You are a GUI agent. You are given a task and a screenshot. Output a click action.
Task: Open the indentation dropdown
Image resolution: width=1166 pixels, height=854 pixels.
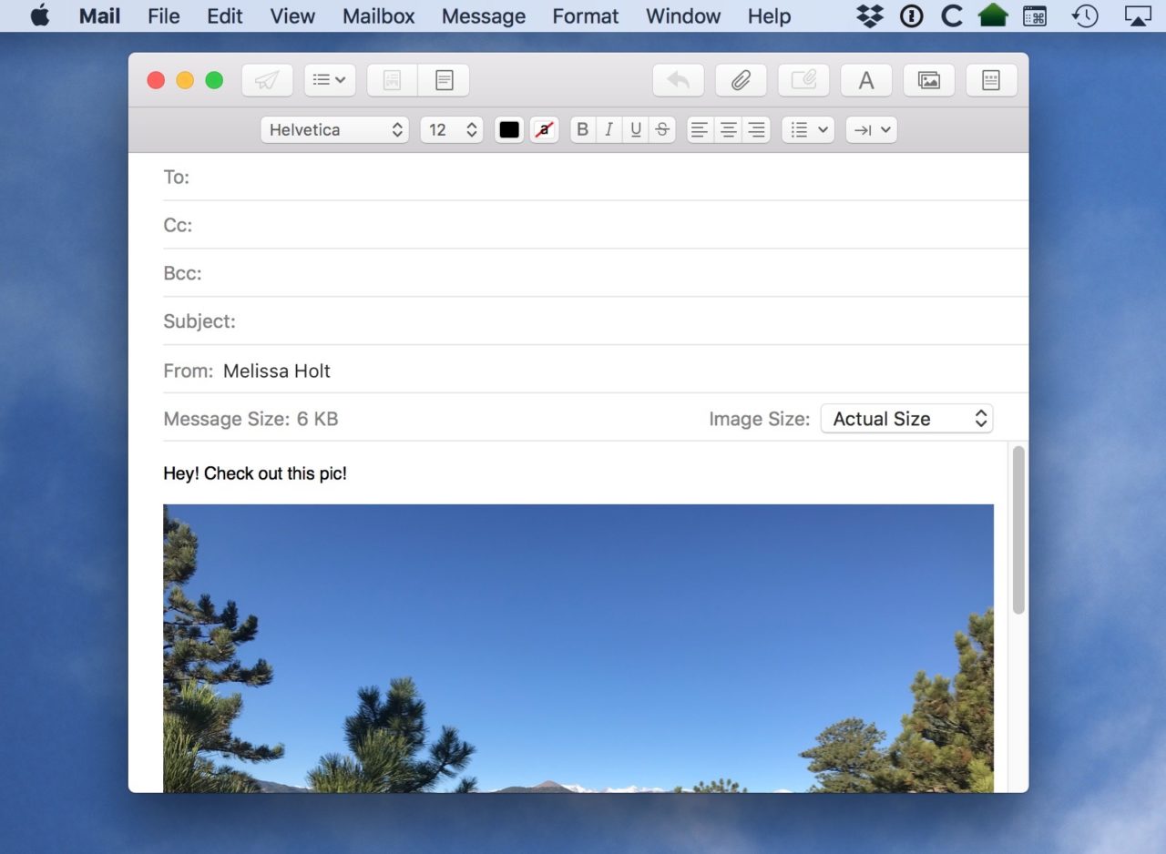pos(871,130)
